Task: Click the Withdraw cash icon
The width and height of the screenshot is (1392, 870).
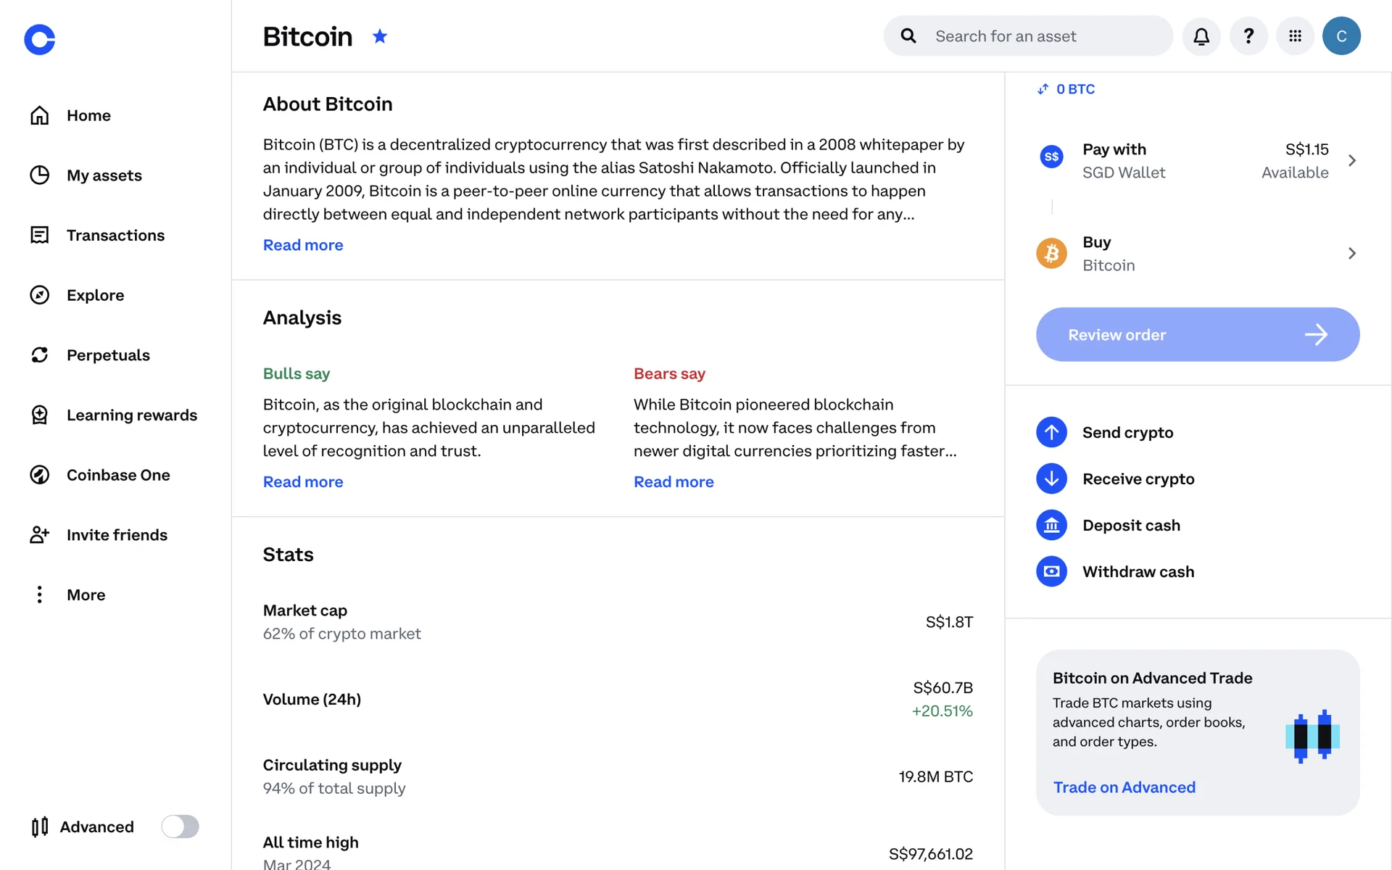Action: click(x=1051, y=572)
